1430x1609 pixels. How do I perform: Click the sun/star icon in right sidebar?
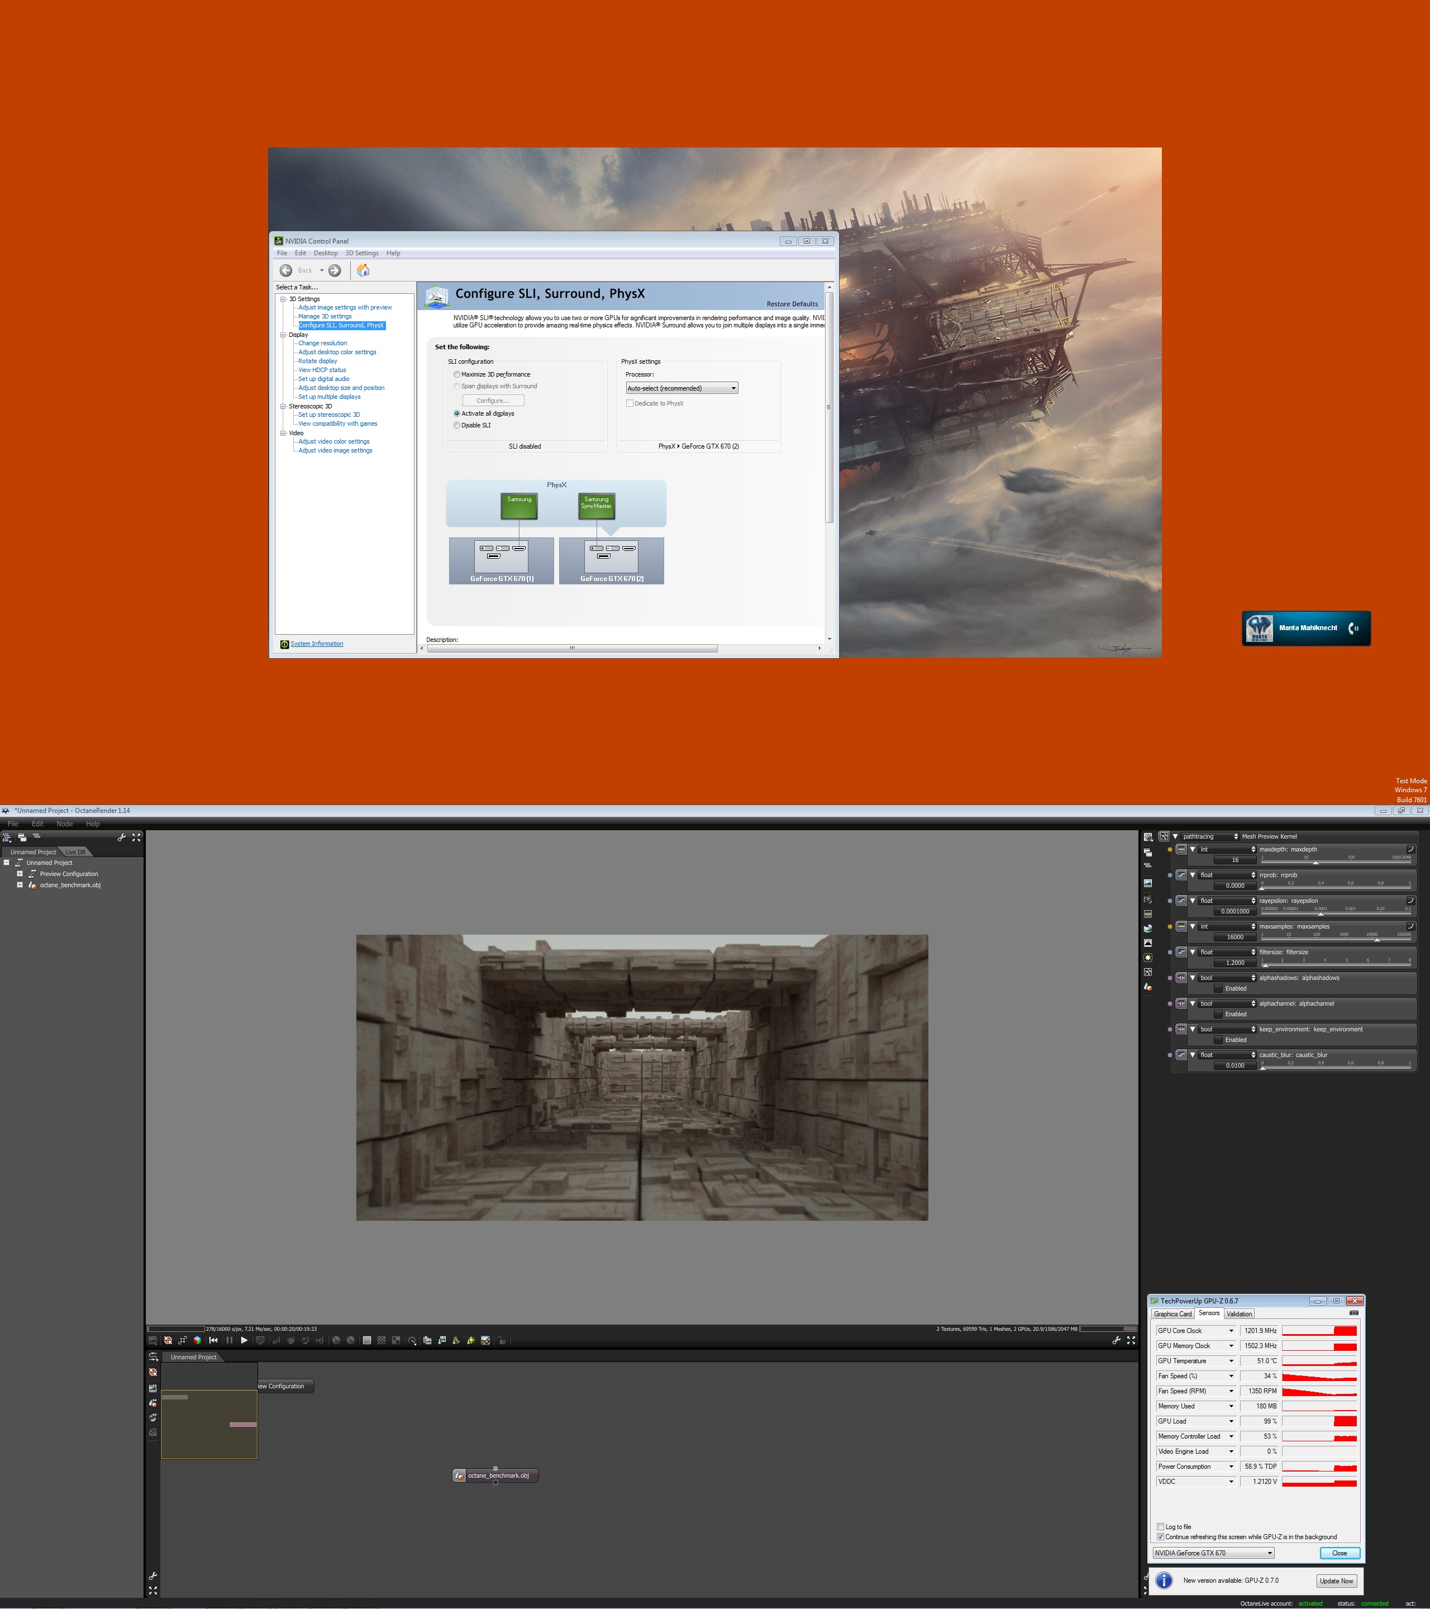[1147, 958]
